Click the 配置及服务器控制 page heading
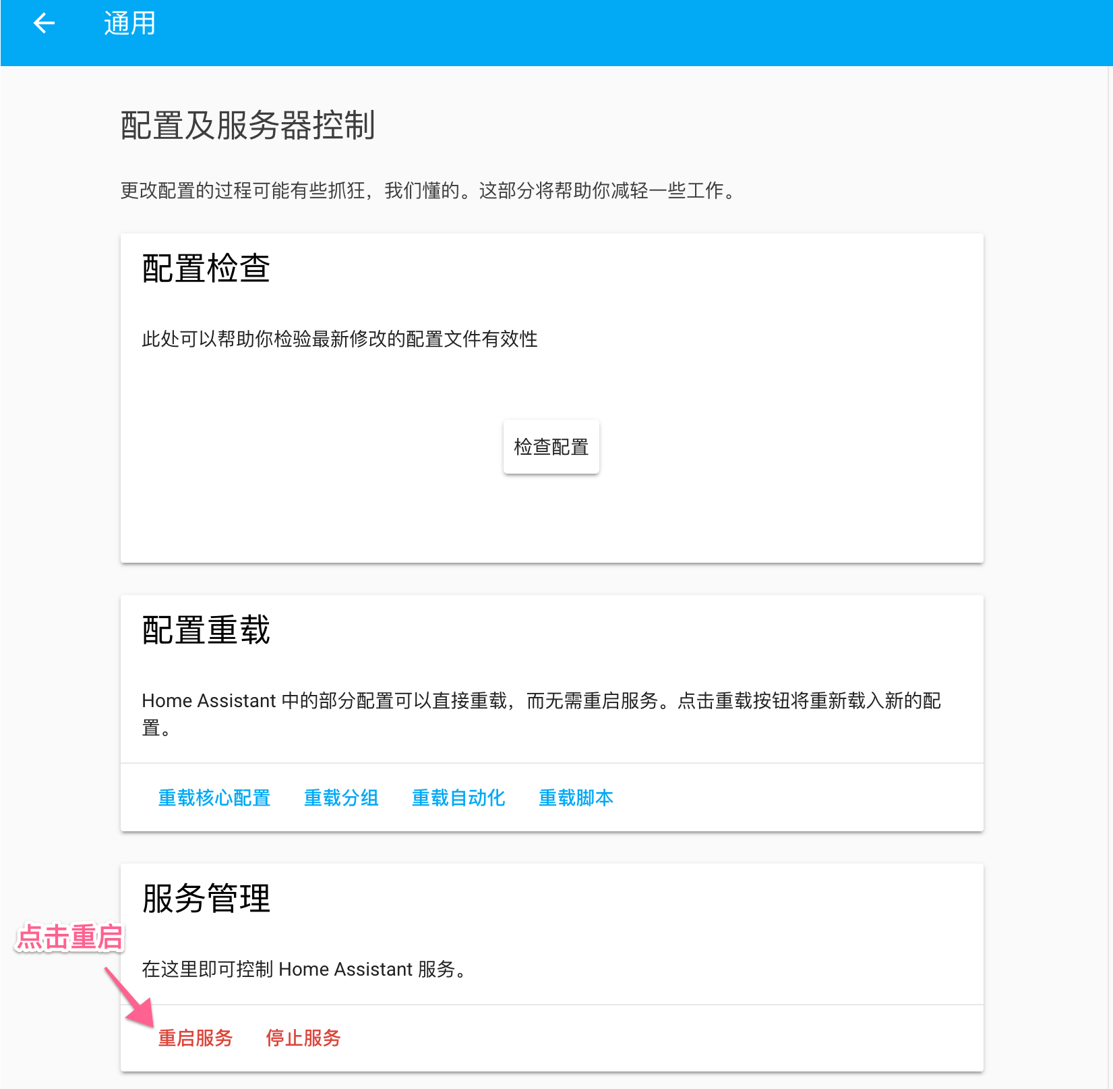 point(247,125)
